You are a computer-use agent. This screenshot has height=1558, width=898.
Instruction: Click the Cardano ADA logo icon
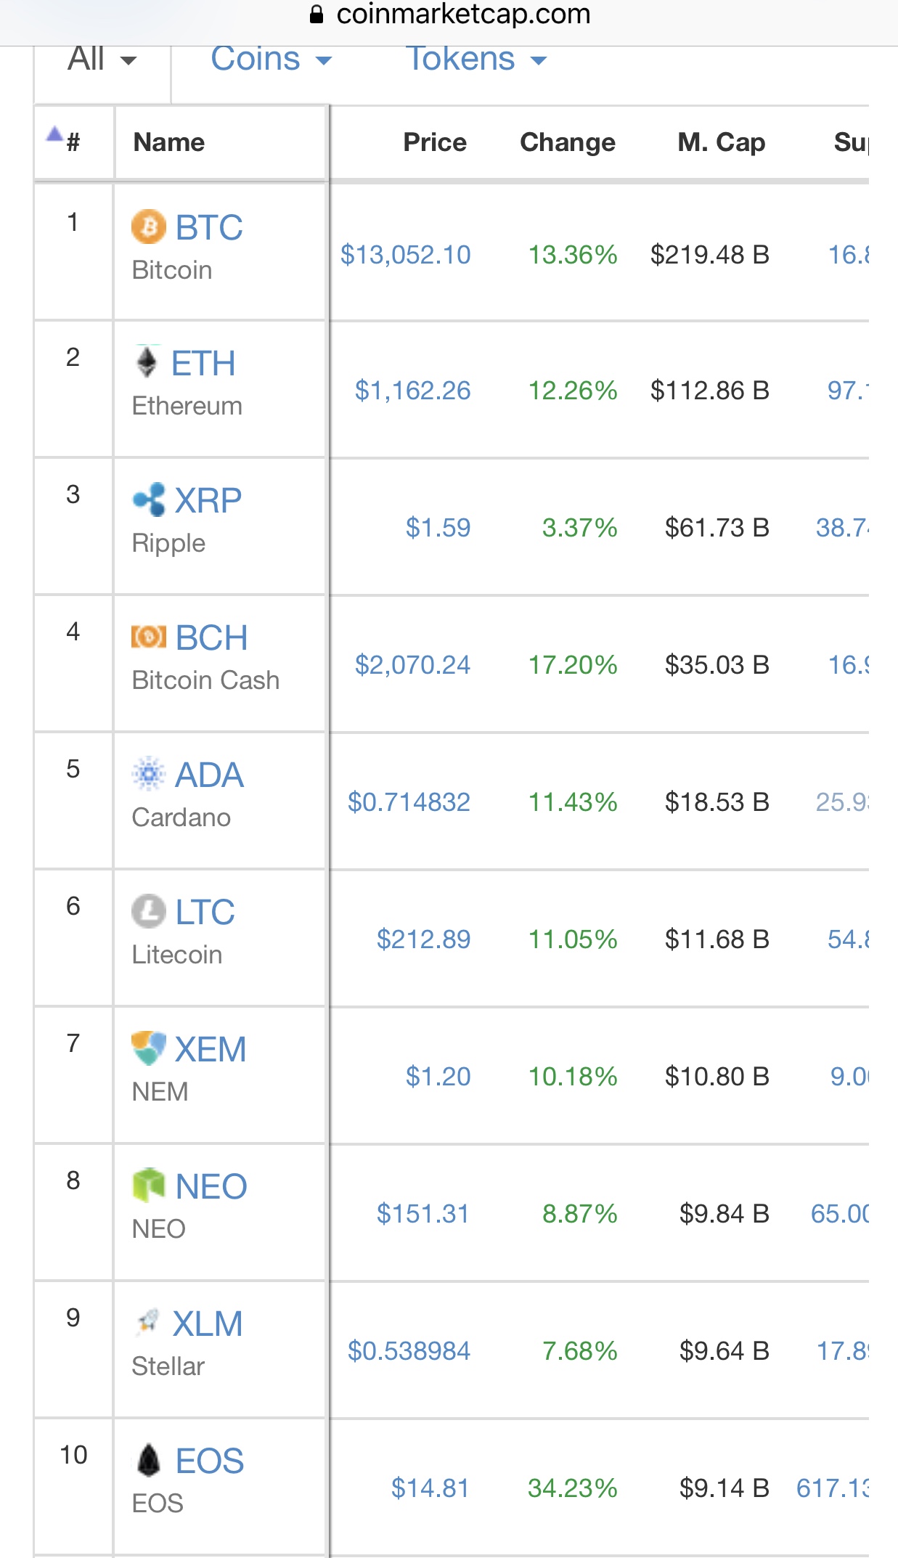click(149, 775)
